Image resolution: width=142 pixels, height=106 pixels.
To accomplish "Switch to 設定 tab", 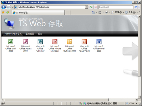I will click(x=40, y=34).
